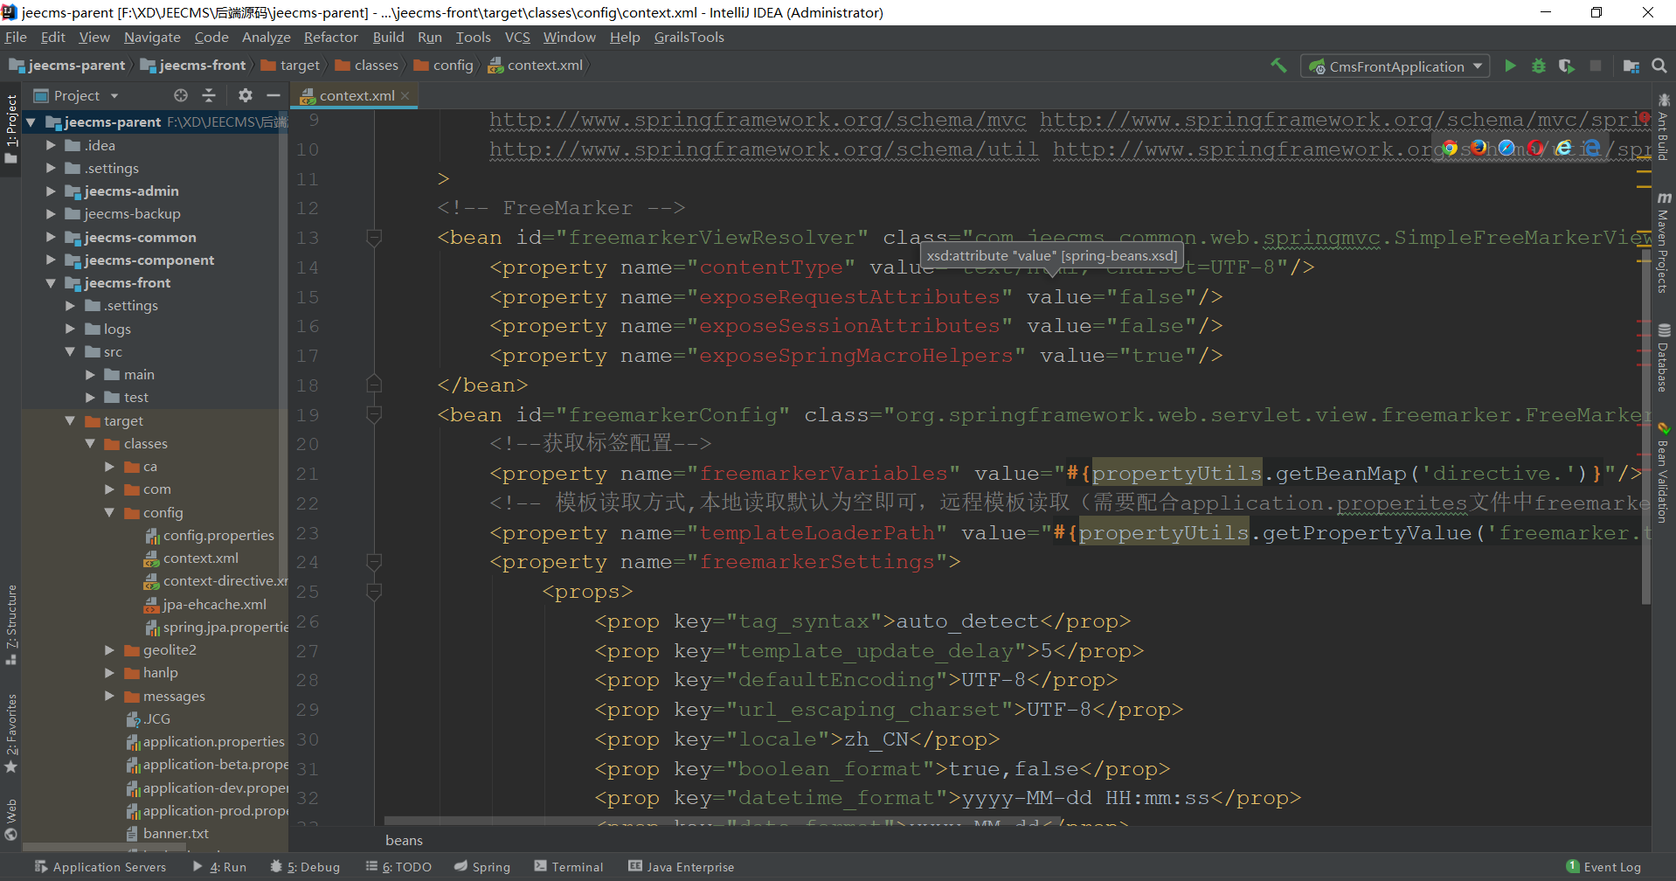Viewport: 1676px width, 881px height.
Task: Open Project Structure from the toolbar
Action: click(x=1631, y=66)
